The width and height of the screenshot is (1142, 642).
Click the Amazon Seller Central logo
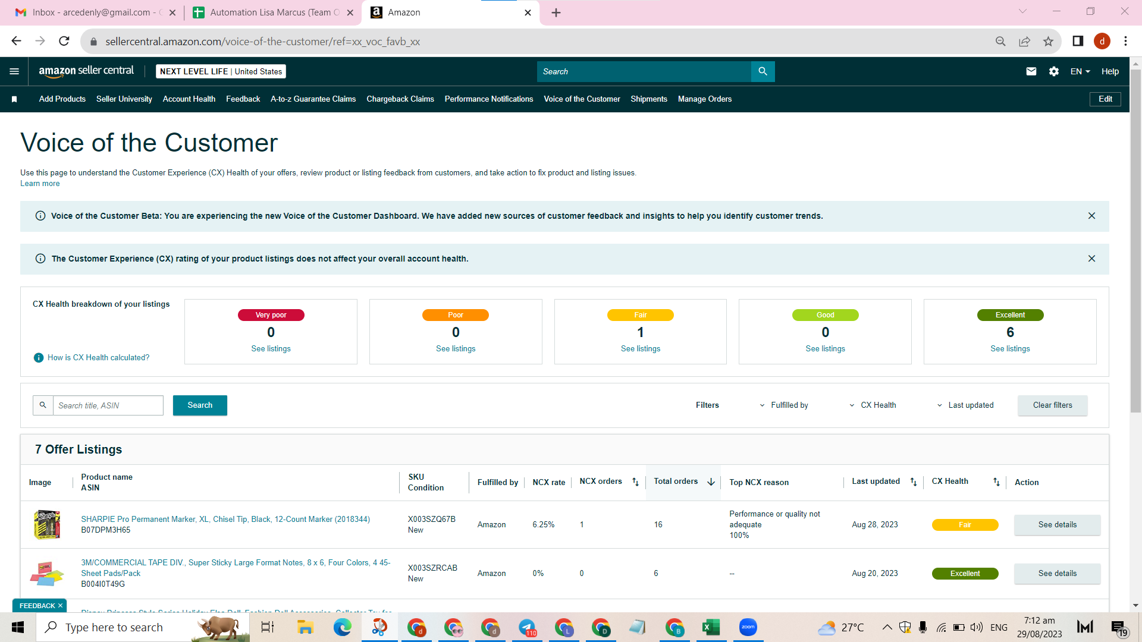(86, 71)
